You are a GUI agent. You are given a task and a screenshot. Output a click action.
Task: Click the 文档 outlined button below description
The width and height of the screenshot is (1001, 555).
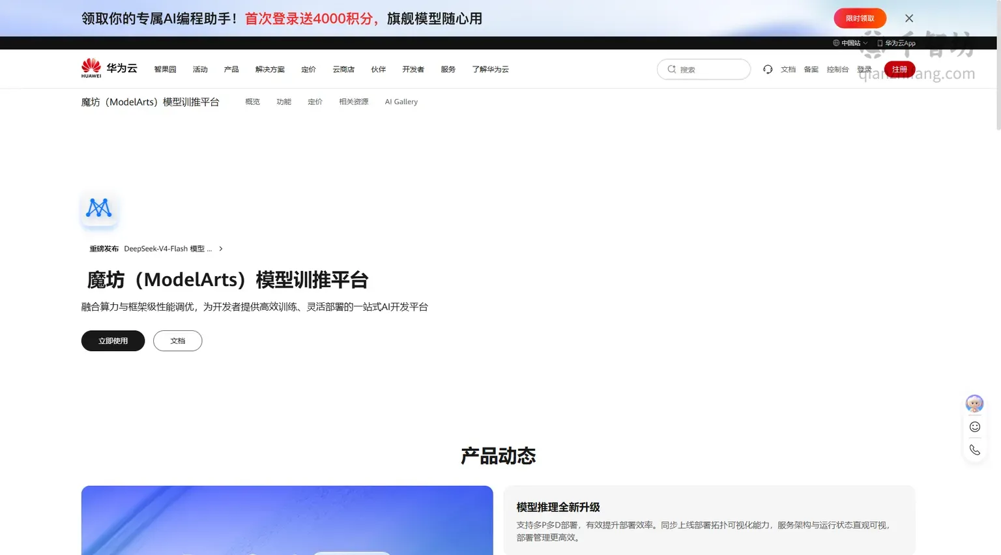(178, 341)
